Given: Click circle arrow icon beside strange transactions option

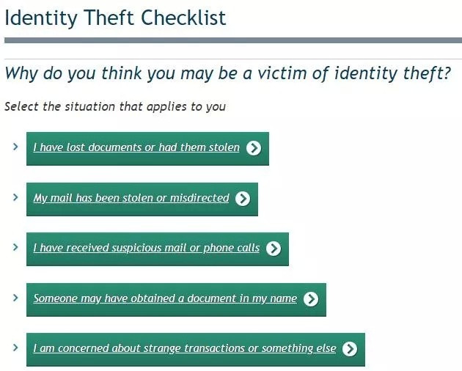Looking at the screenshot, I should 350,349.
